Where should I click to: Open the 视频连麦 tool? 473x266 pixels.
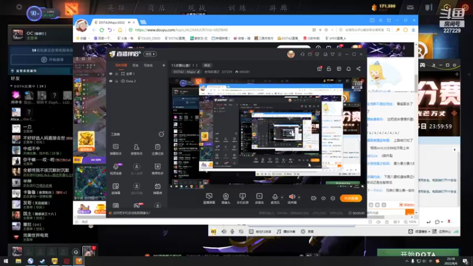(x=115, y=169)
